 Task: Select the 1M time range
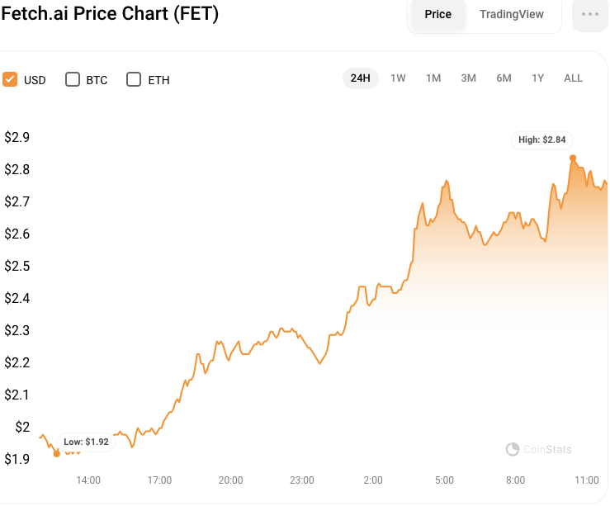coord(433,78)
